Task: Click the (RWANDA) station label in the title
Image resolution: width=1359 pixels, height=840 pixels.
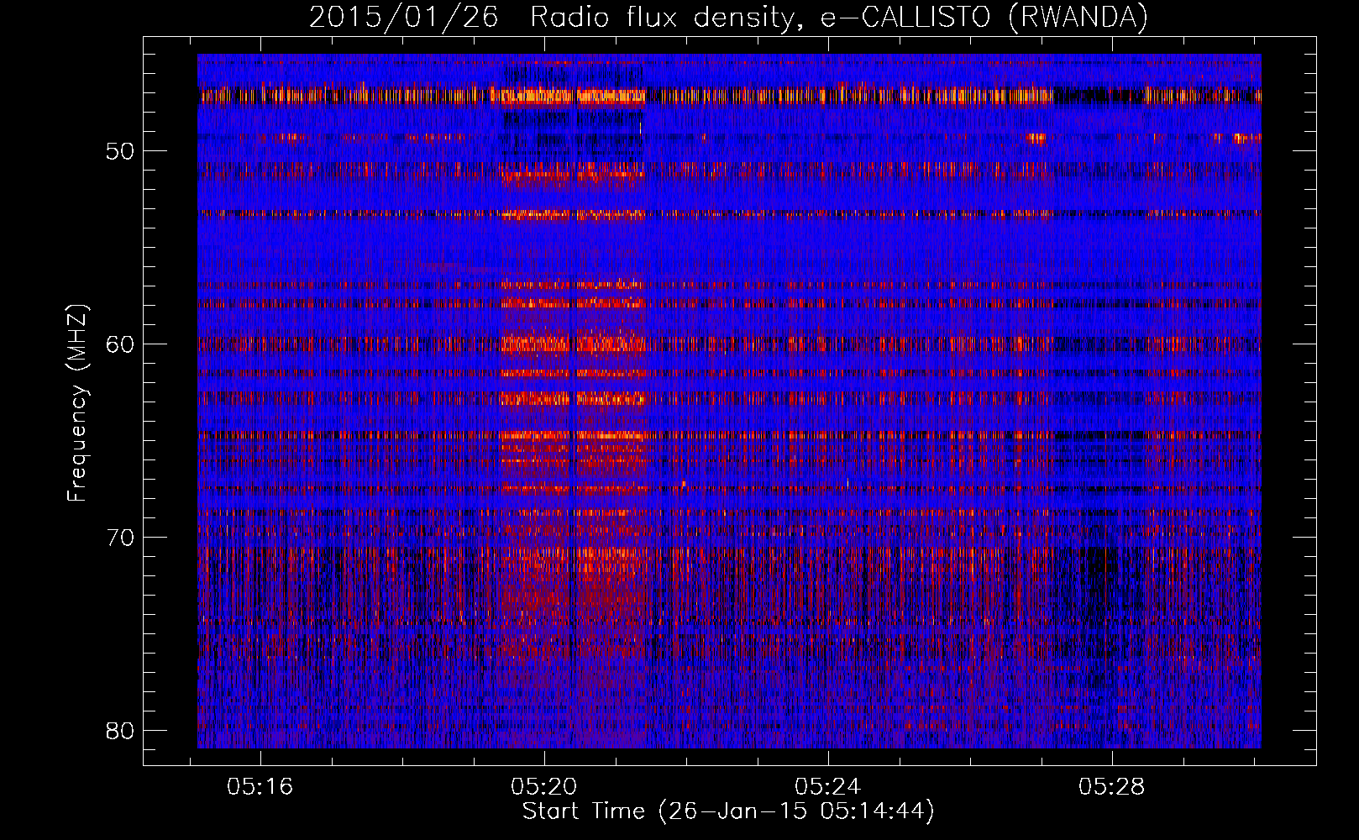Action: (1077, 17)
